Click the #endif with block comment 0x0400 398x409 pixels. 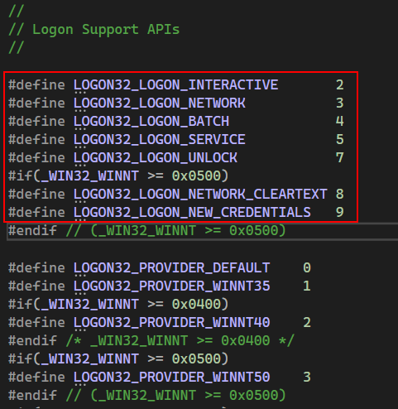tap(151, 340)
